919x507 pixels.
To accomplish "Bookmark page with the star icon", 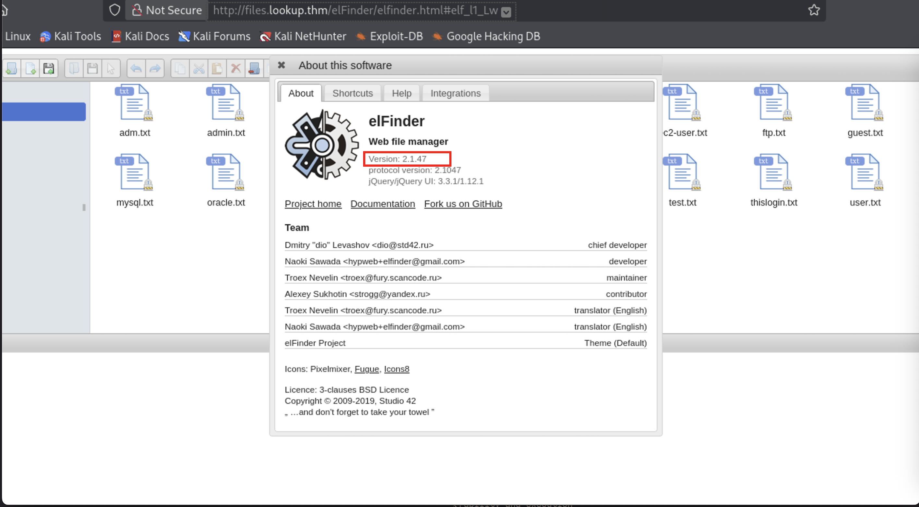I will tap(814, 10).
